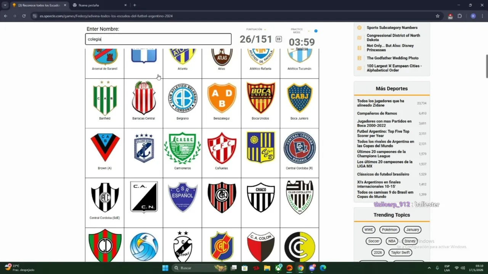The height and width of the screenshot is (274, 488).
Task: Open the Windows Start menu
Action: 165,268
